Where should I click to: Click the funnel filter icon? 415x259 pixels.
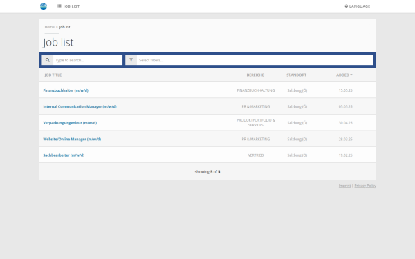coord(131,60)
